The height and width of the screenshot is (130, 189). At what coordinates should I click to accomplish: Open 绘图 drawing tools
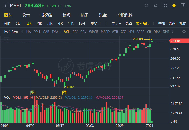pos(129,24)
